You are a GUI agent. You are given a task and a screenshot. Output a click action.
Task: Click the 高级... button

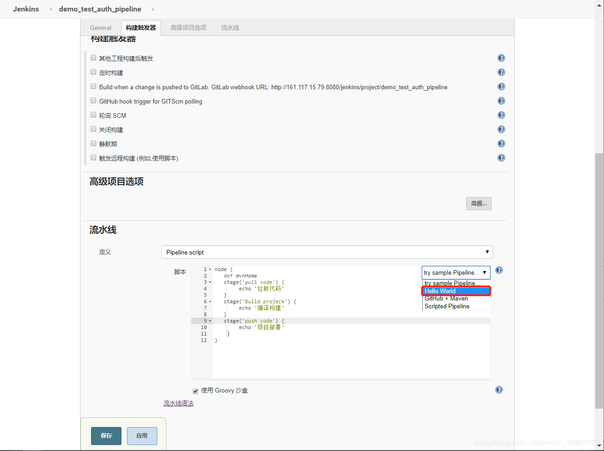coord(478,203)
